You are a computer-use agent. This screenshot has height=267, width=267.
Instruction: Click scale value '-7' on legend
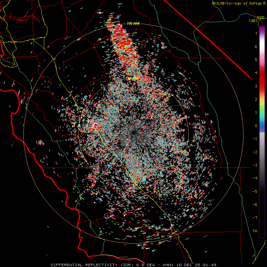click(255, 218)
